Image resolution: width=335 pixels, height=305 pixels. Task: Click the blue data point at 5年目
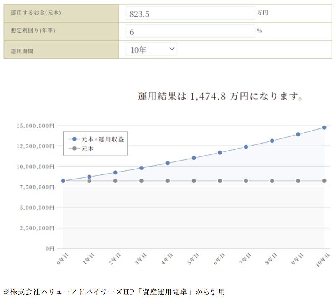pos(193,158)
